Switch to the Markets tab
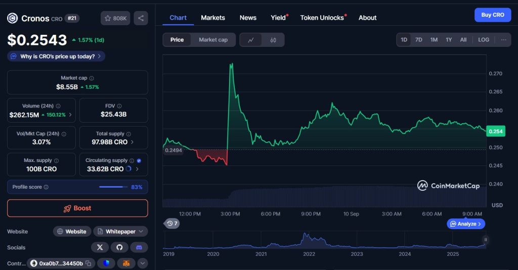Screen dimensions: 518x270 (213, 18)
